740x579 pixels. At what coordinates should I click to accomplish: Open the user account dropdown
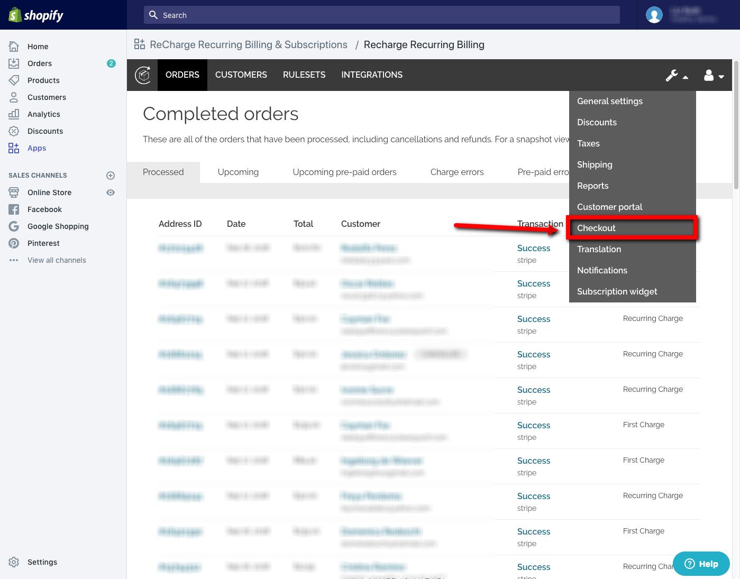[x=714, y=76]
